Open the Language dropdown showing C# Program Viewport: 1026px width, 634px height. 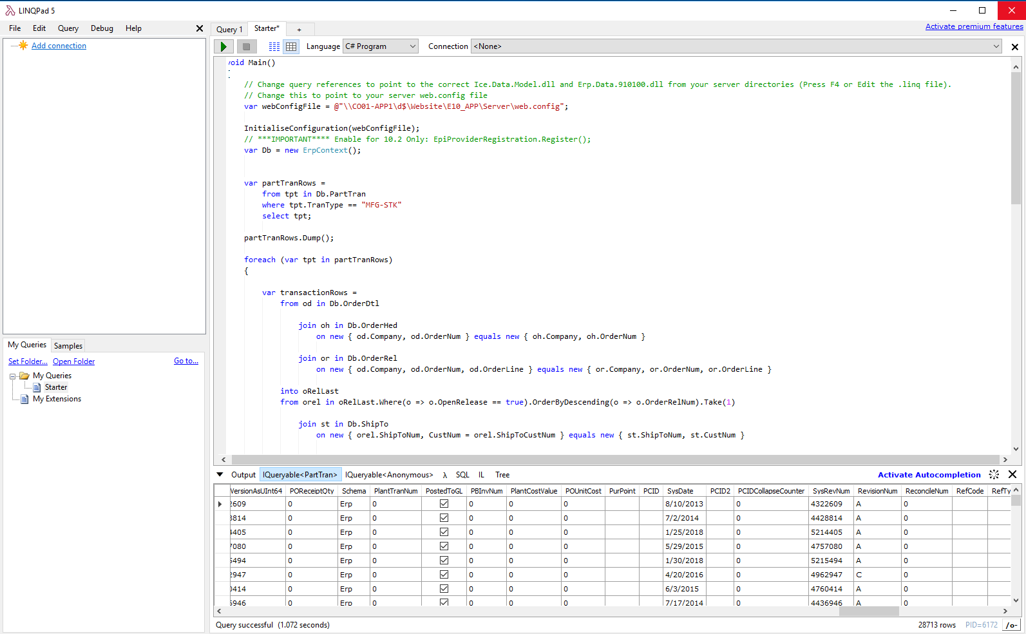[x=381, y=46]
